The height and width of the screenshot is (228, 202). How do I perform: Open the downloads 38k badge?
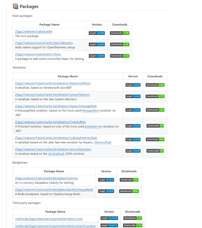[x=155, y=110]
